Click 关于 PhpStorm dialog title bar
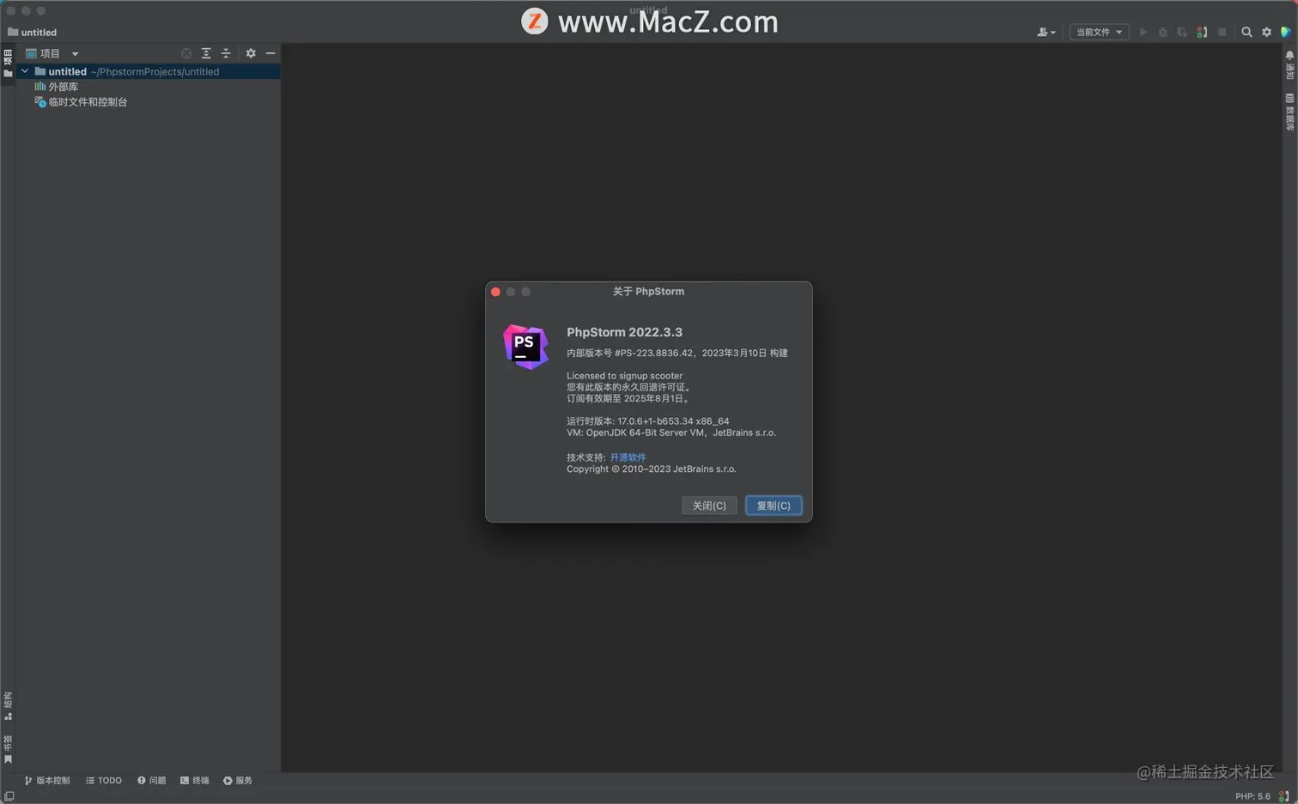Viewport: 1298px width, 804px height. pos(648,292)
